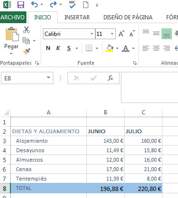Viewport: 178px width, 198px height.
Task: Open the copy options dropdown arrow
Action: pyautogui.click(x=34, y=41)
